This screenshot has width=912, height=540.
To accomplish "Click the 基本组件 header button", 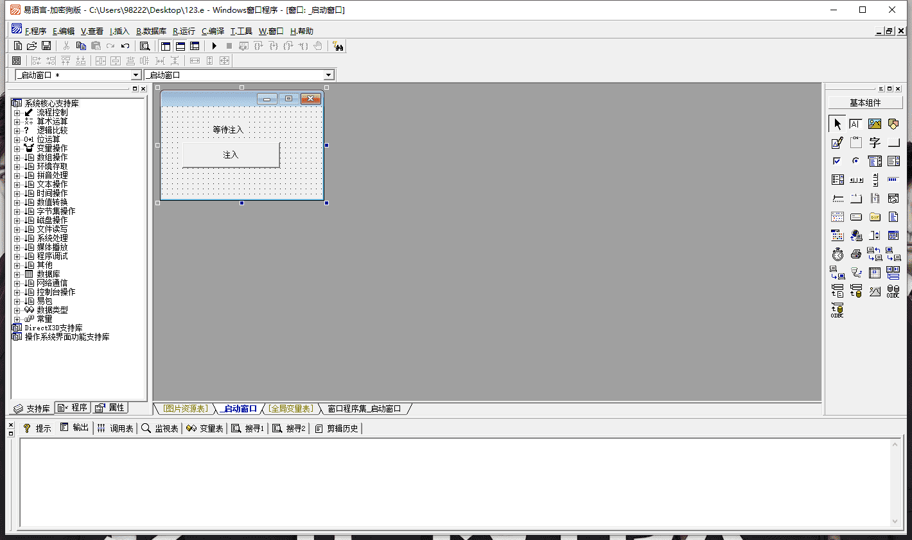I will click(x=865, y=103).
